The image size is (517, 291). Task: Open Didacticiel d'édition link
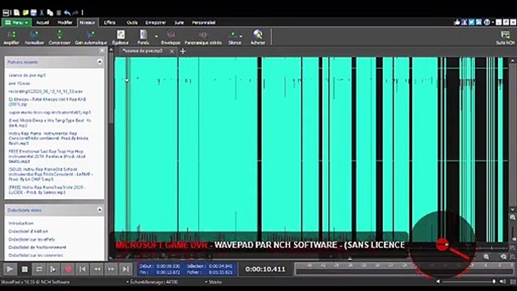click(x=28, y=231)
